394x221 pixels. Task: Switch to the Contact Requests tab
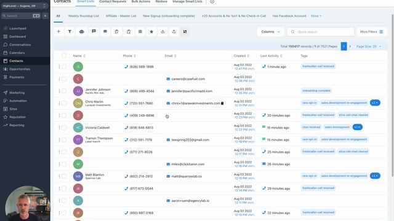(113, 1)
